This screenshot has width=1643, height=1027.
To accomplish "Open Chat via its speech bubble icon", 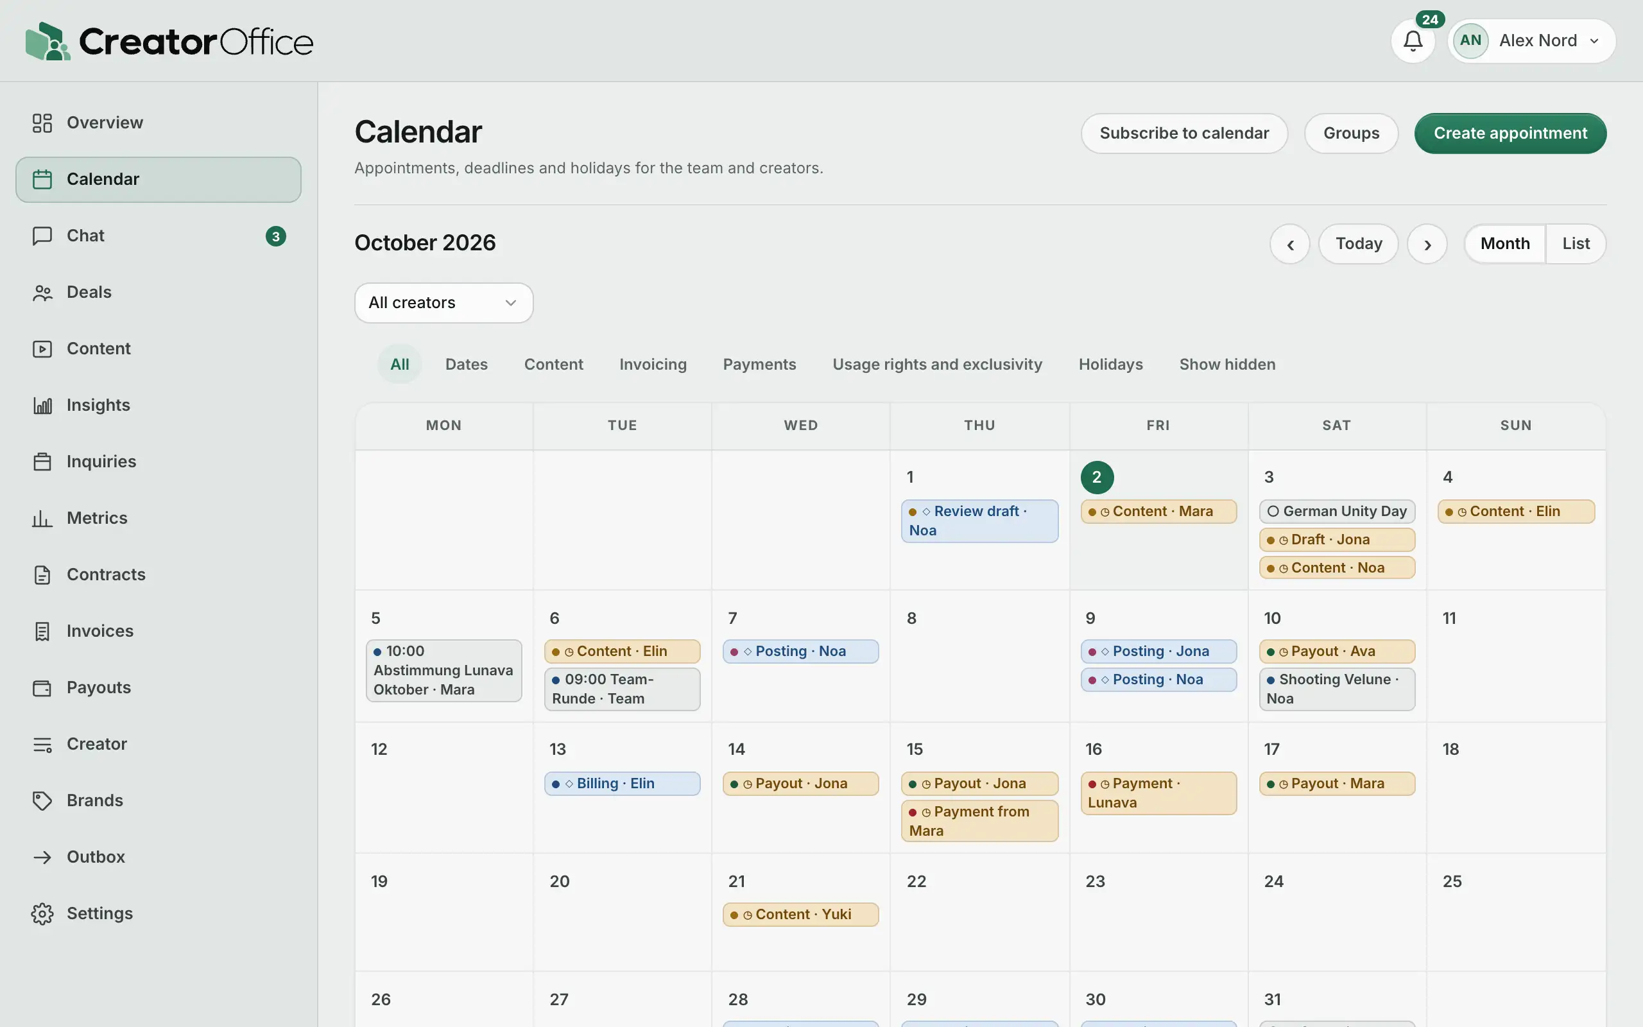I will pos(42,236).
